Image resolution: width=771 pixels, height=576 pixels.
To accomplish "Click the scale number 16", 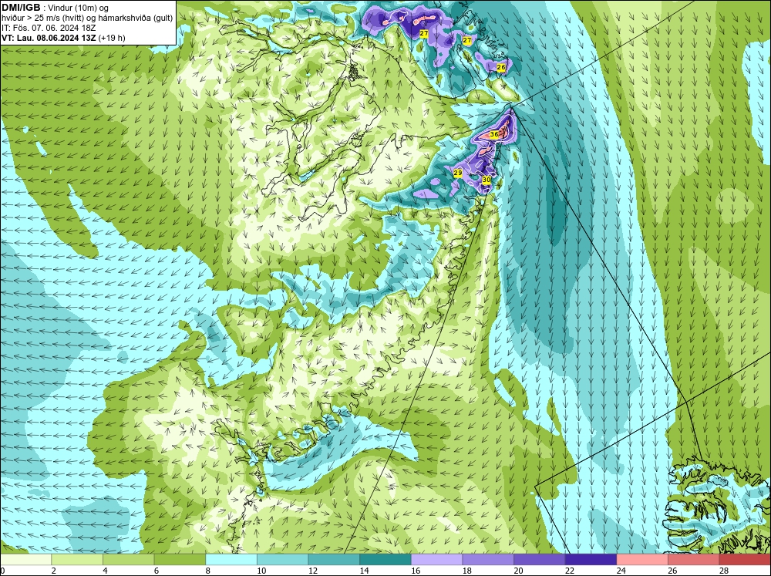I will pyautogui.click(x=416, y=571).
